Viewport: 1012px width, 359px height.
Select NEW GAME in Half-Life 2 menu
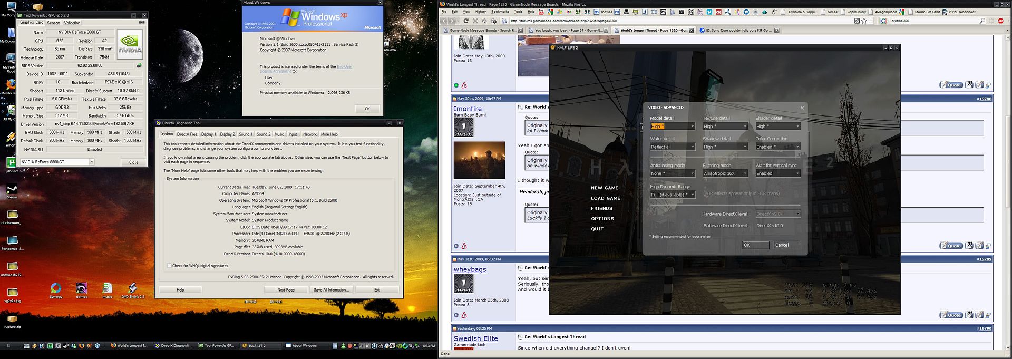coord(605,188)
